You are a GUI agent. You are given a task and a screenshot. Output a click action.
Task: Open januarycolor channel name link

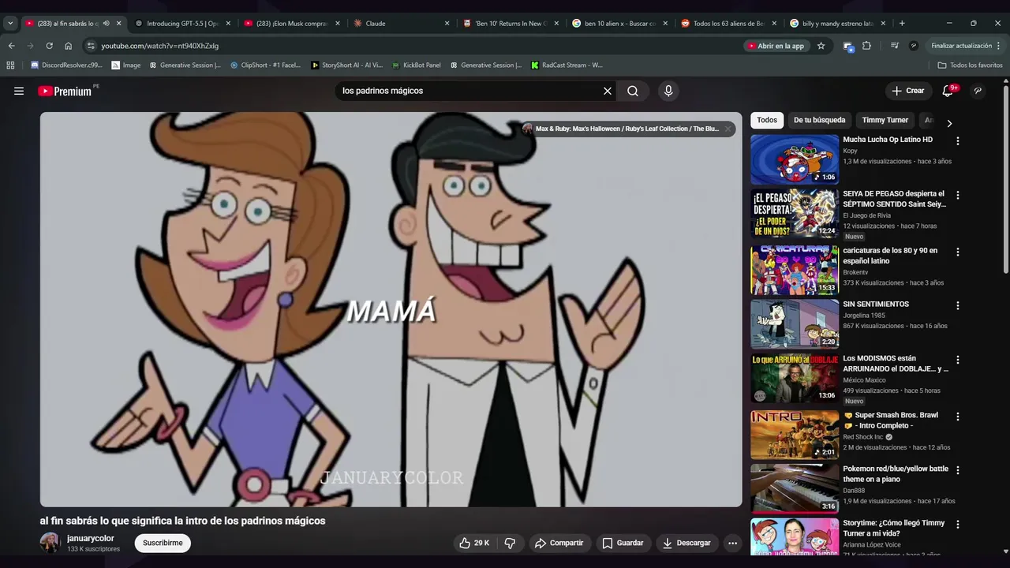[91, 538]
